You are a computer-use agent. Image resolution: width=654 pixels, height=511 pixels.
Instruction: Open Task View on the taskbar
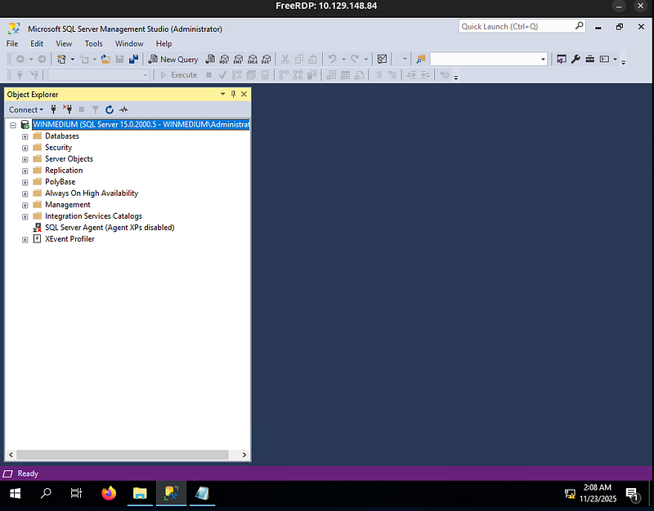click(x=76, y=494)
